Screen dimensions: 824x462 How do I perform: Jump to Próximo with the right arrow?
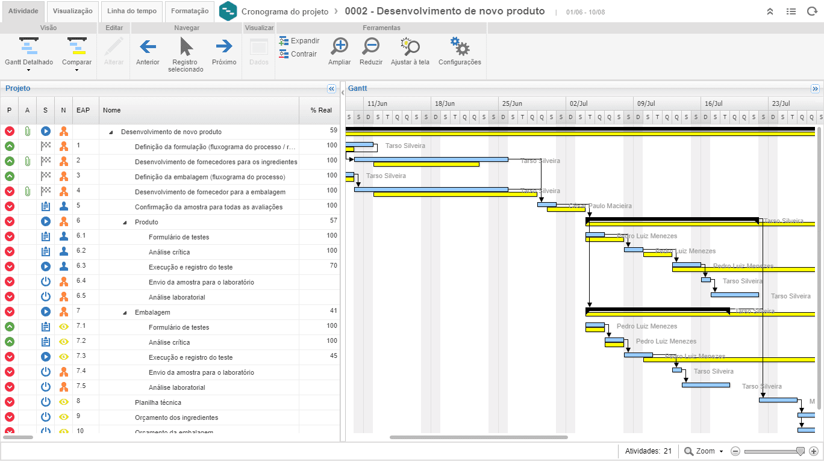[224, 47]
